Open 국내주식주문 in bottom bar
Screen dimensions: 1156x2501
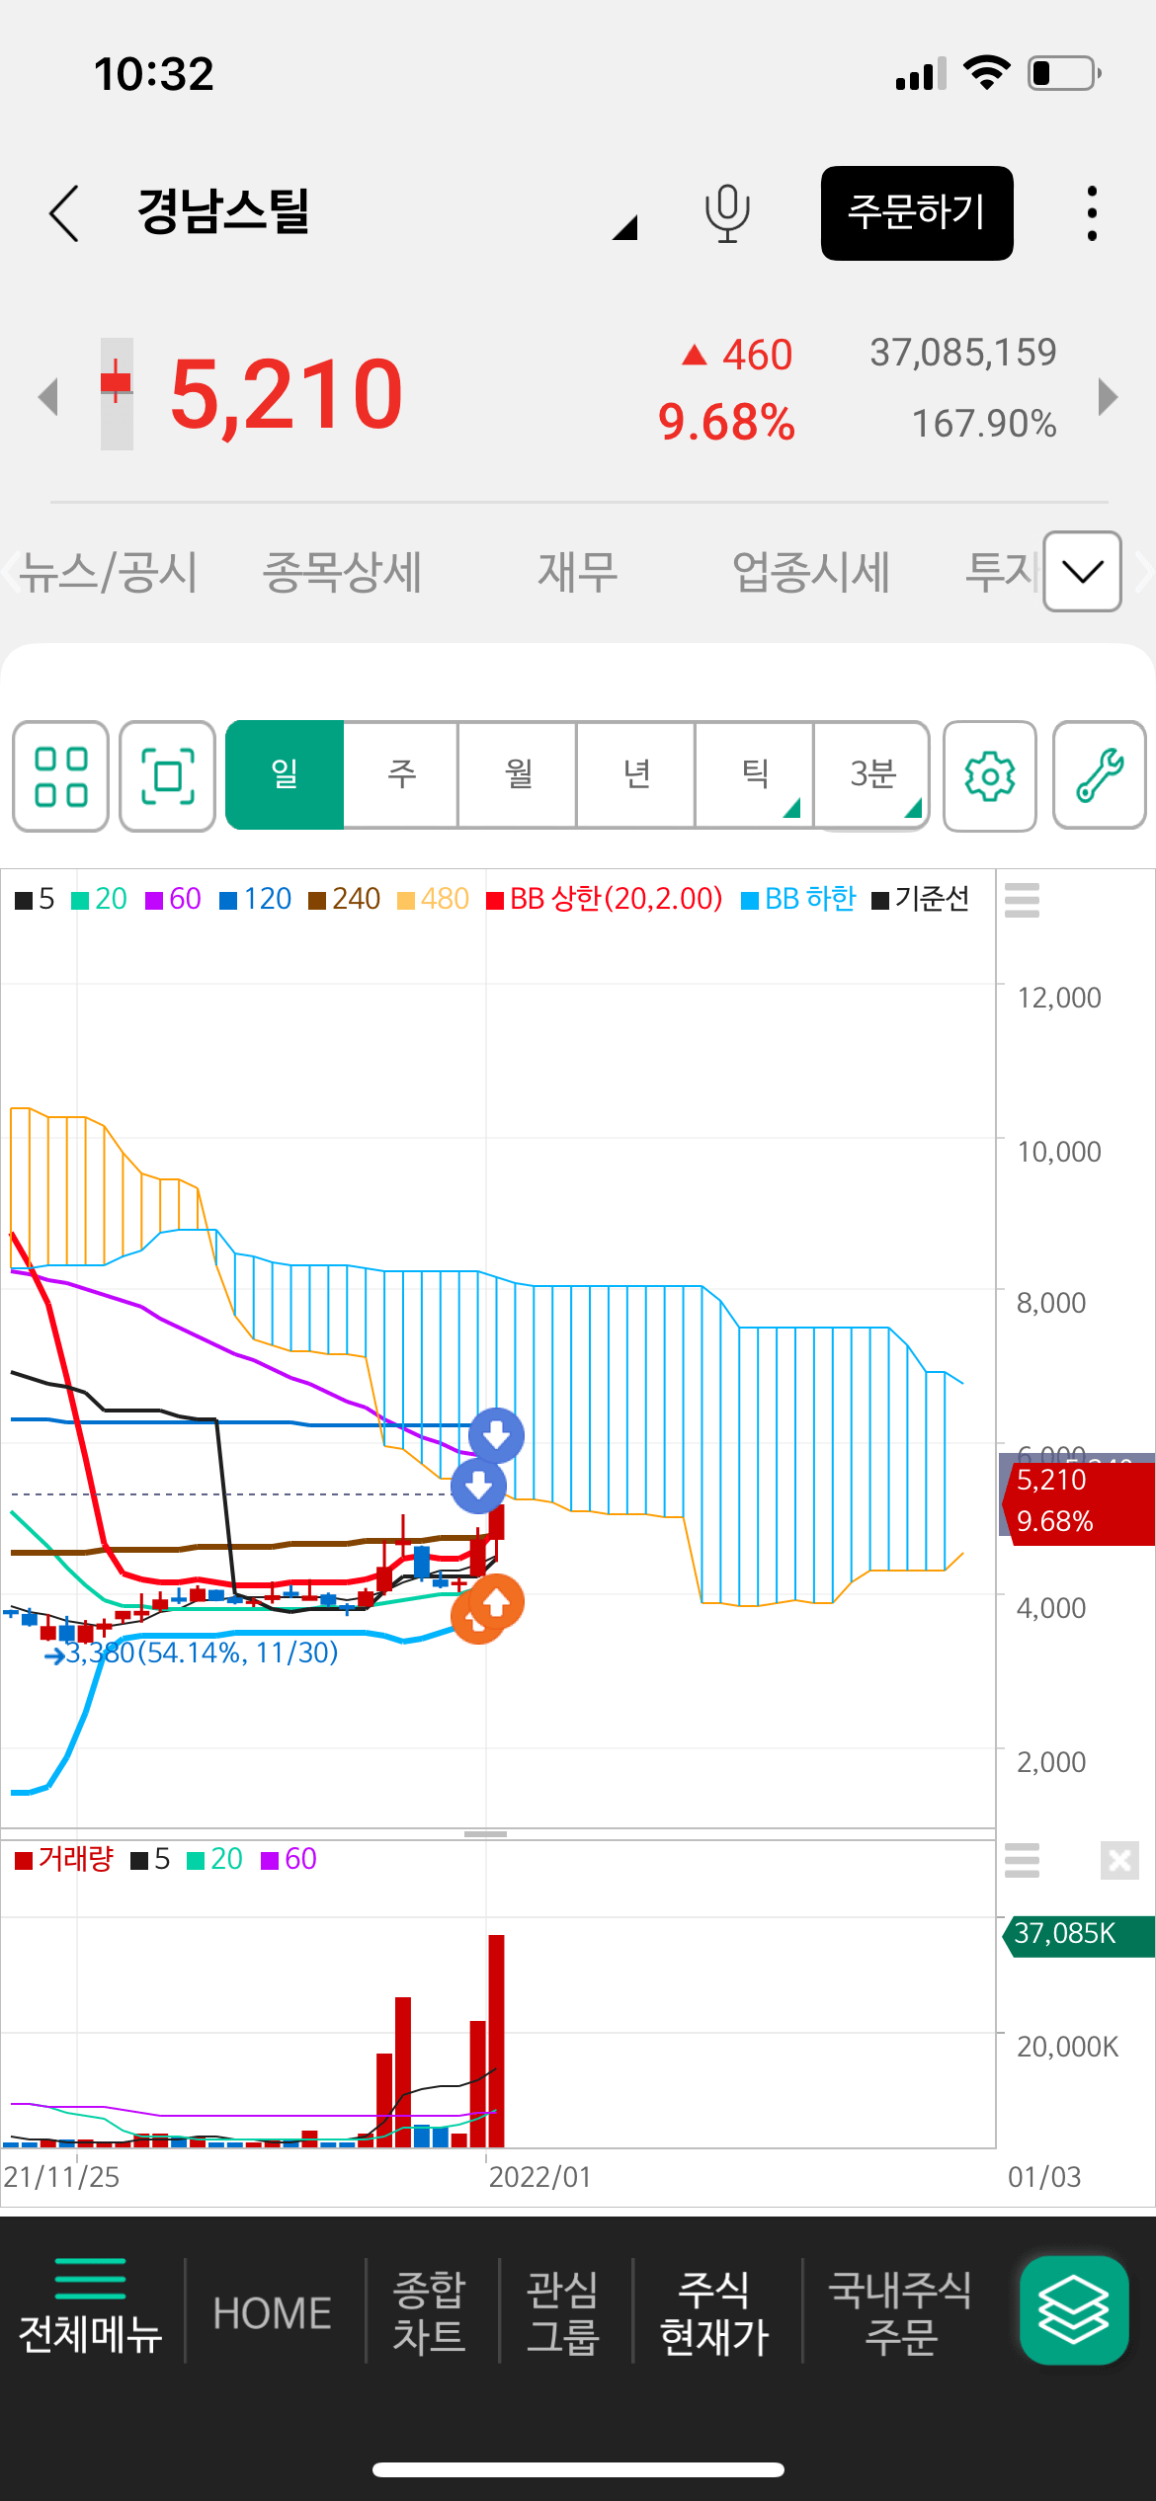point(900,2312)
